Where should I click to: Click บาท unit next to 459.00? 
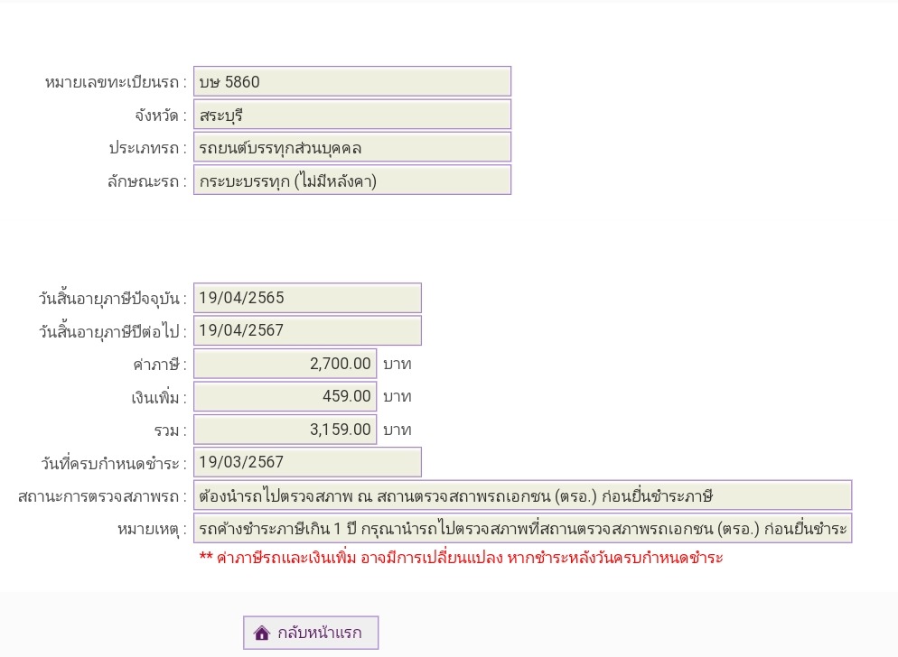click(397, 396)
